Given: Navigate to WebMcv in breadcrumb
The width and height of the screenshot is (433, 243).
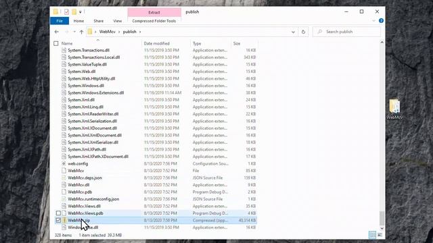Looking at the screenshot, I should pos(107,32).
